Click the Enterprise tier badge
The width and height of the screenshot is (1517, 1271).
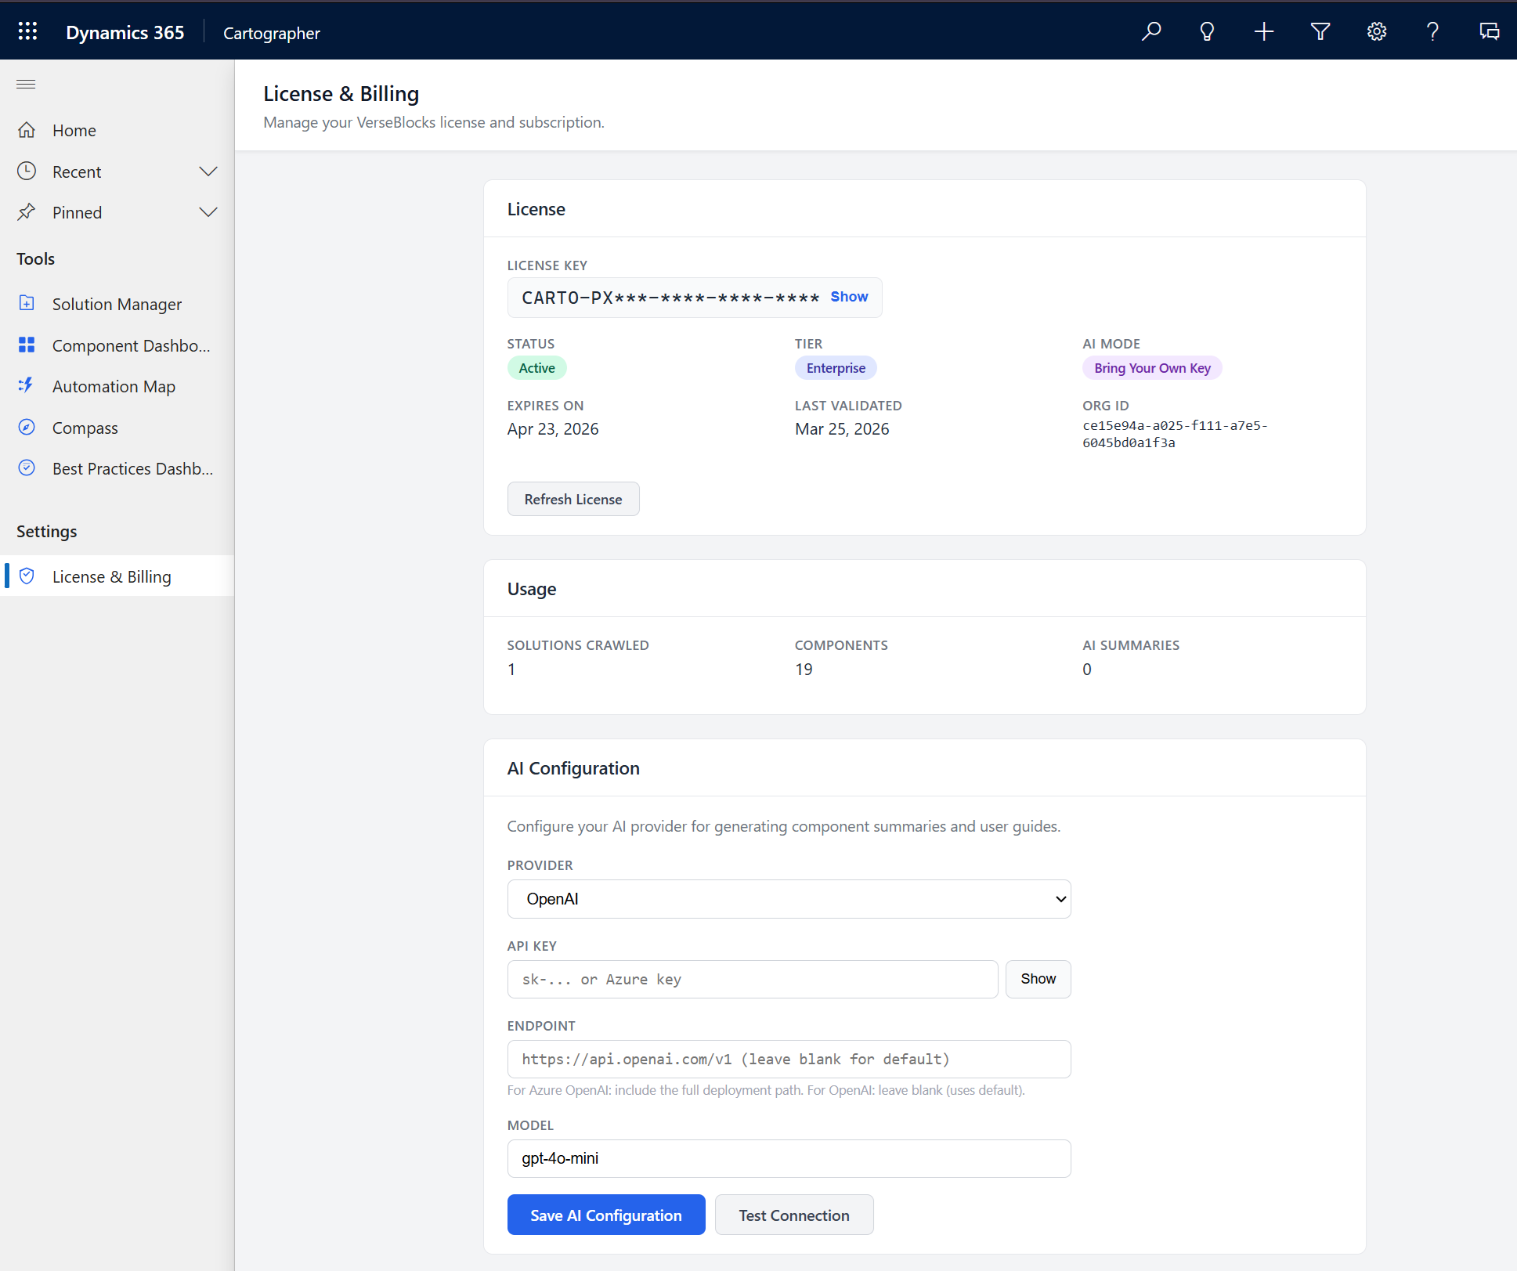click(x=836, y=368)
